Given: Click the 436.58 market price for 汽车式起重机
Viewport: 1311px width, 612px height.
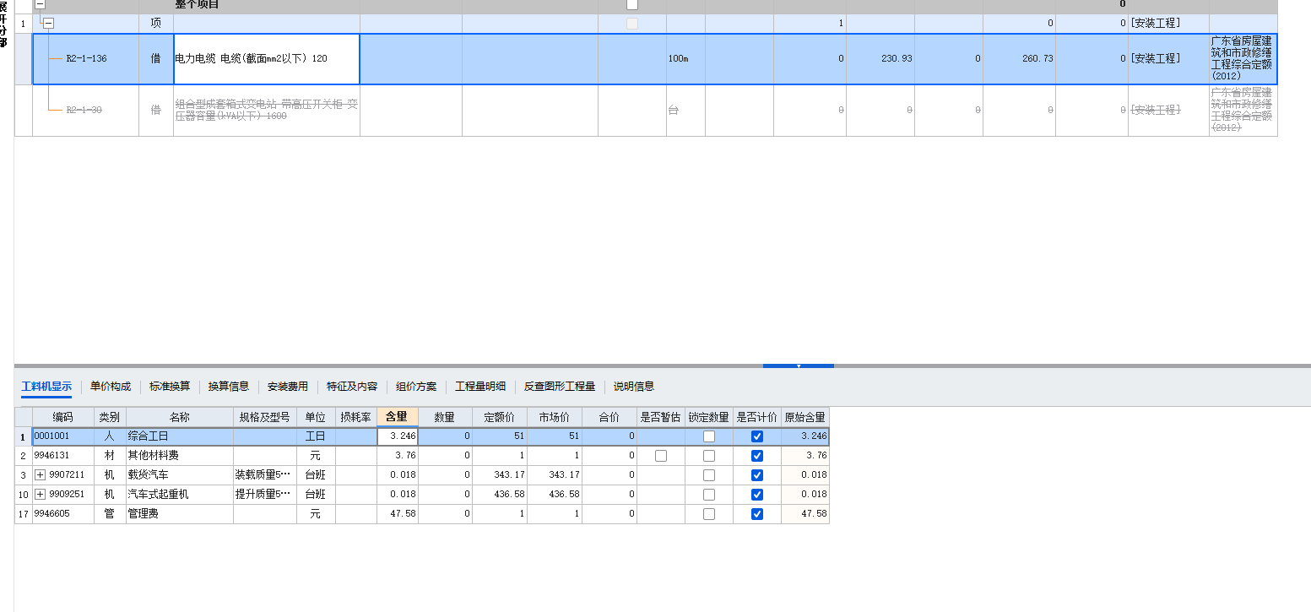Looking at the screenshot, I should 555,495.
